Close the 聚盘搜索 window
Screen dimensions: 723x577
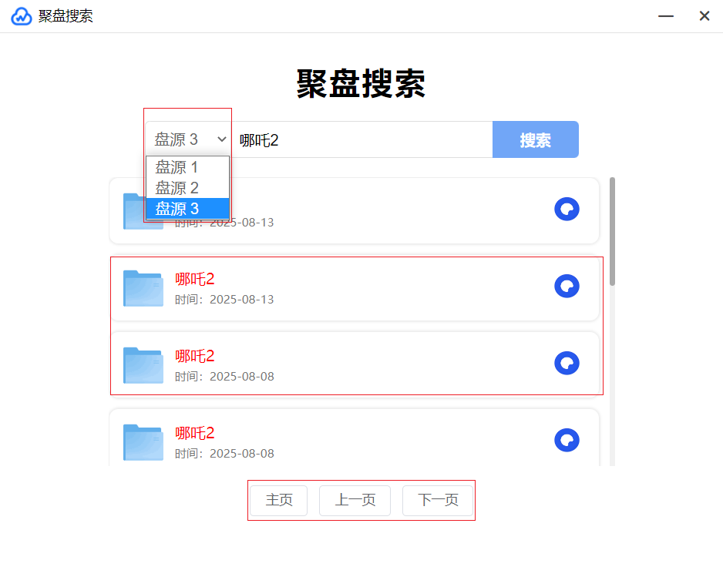(x=704, y=16)
